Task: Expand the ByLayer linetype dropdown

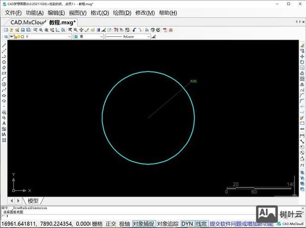Action: [128, 37]
